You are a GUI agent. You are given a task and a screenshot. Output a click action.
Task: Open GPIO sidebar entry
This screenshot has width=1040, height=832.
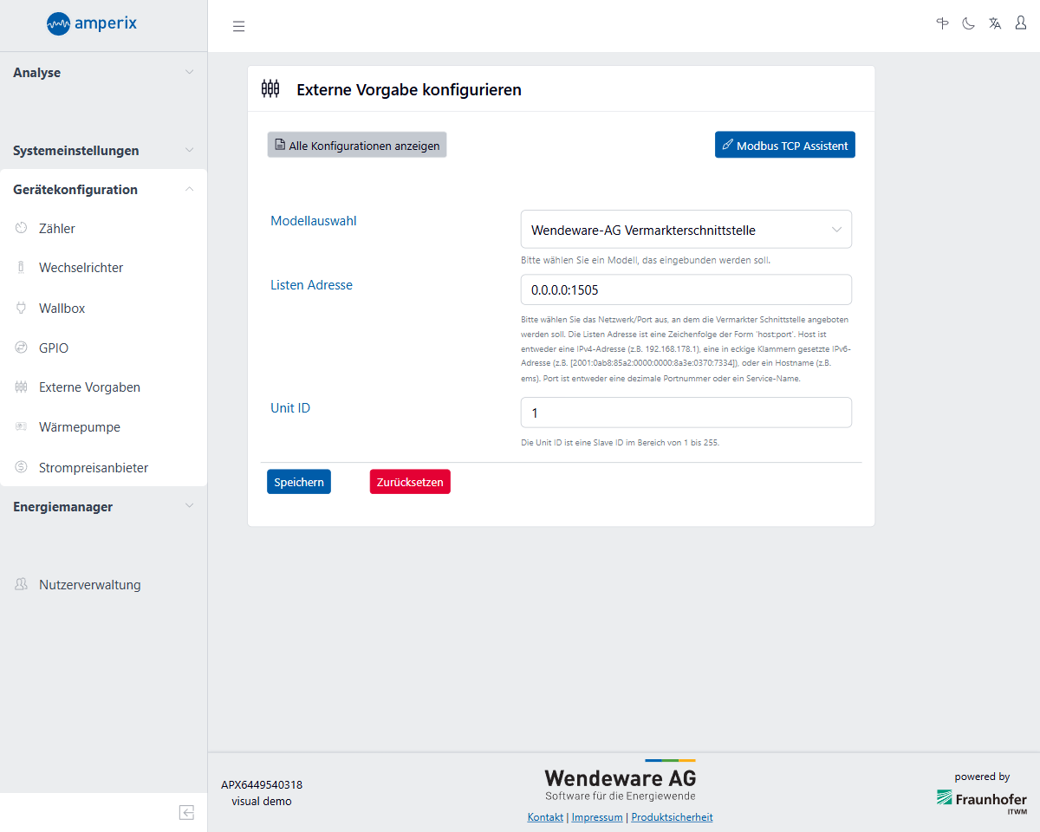54,348
